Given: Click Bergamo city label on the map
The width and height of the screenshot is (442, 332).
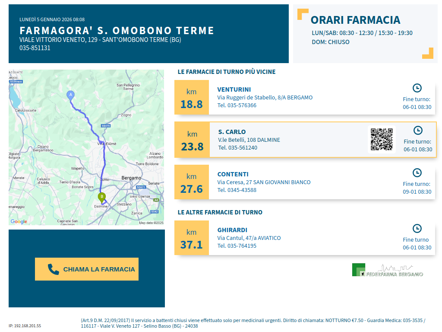Looking at the screenshot, I should 131,178.
